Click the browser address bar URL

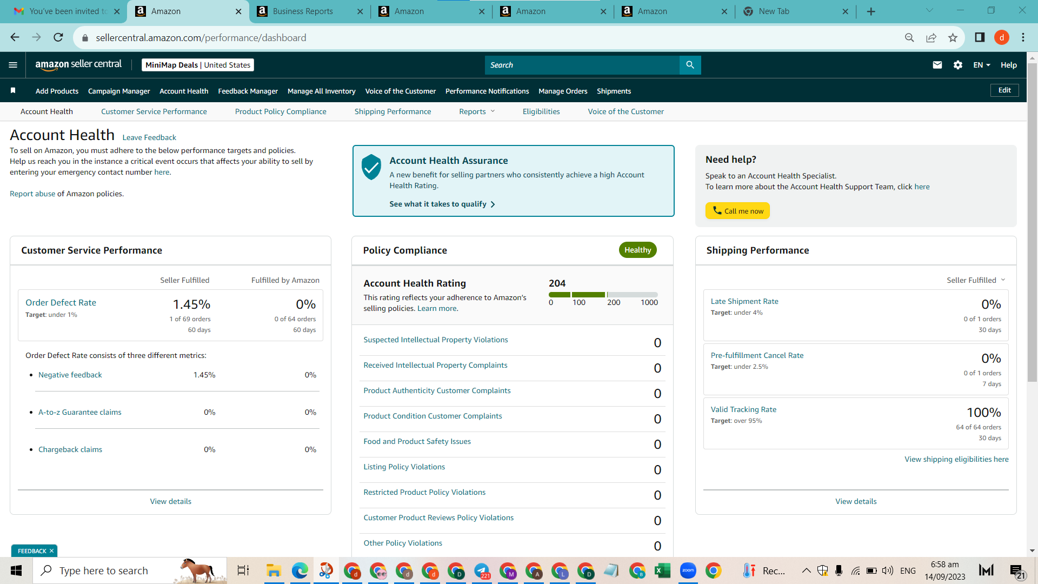(201, 37)
